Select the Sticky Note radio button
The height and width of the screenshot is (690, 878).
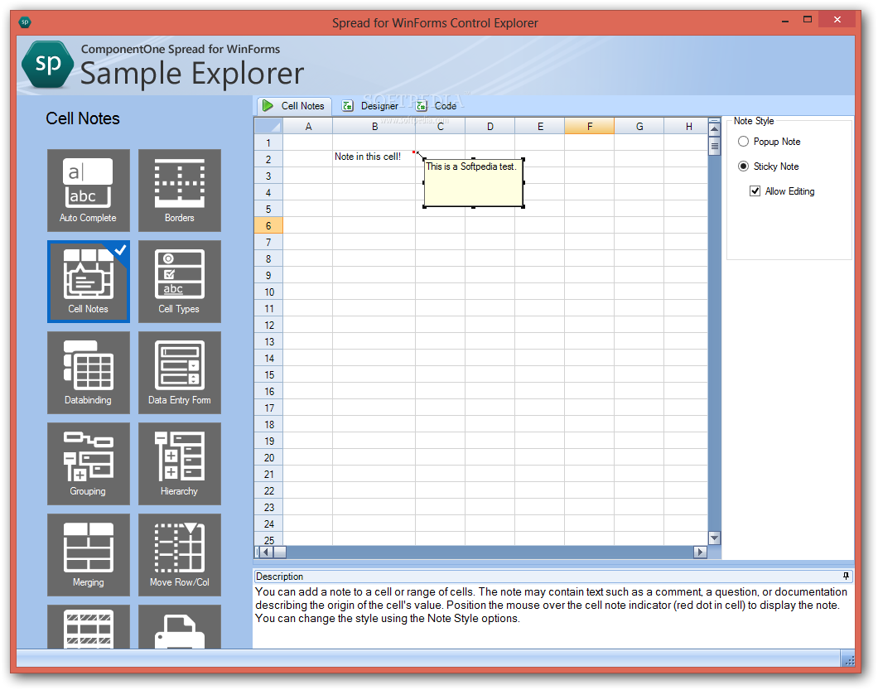(x=743, y=166)
